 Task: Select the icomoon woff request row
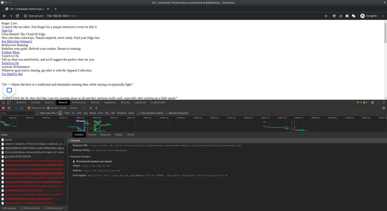pos(34,182)
